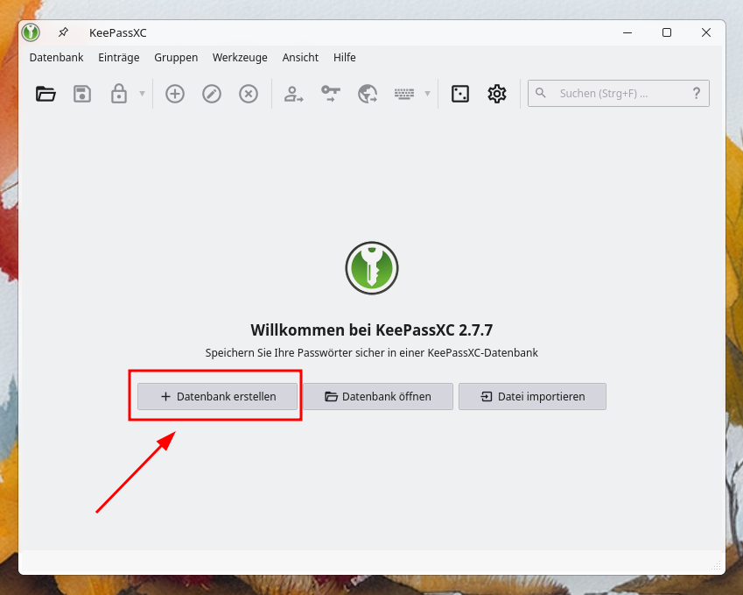This screenshot has height=595, width=743.
Task: Click the add new entry plus icon
Action: (x=175, y=94)
